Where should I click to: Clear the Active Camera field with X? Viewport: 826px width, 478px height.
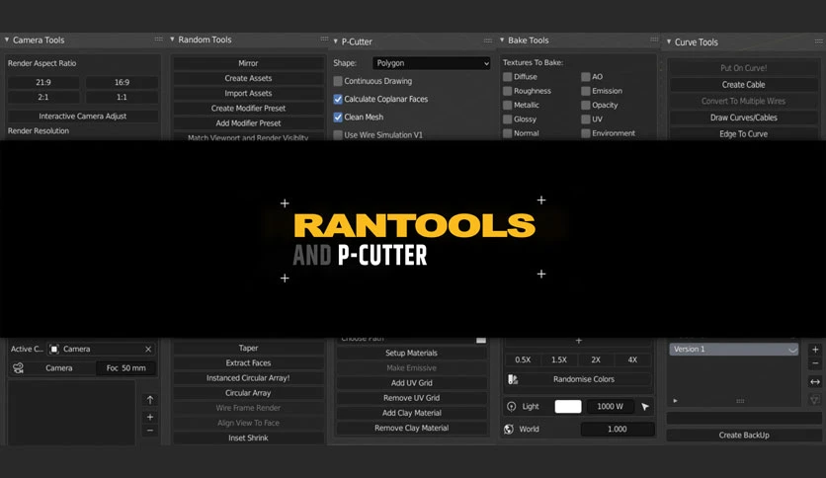coord(148,349)
